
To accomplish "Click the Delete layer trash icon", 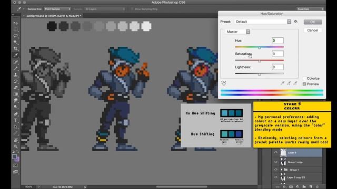I will coord(318,187).
